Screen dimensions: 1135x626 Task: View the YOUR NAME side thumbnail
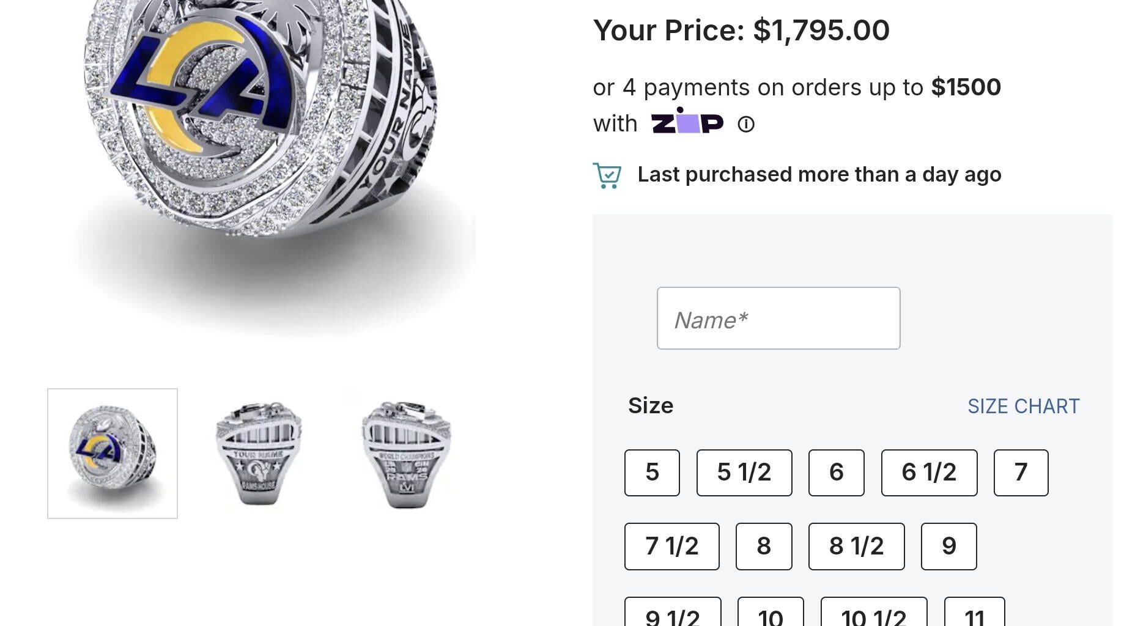pyautogui.click(x=259, y=454)
